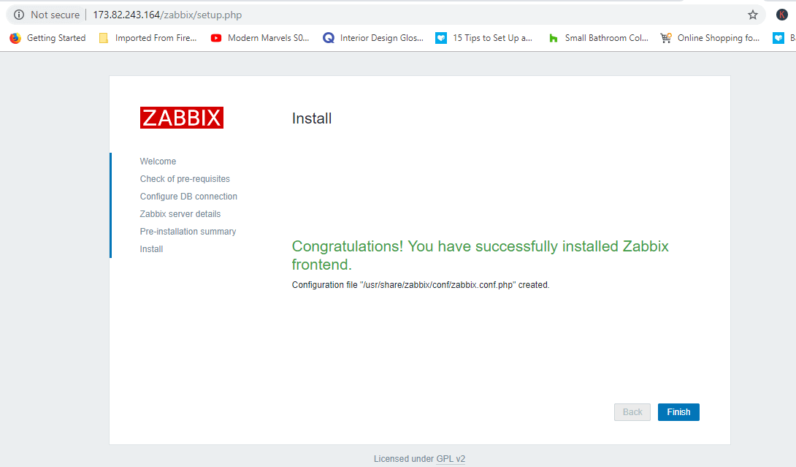The height and width of the screenshot is (467, 796).
Task: Click the green Houzz icon of Small Bathroom
Action: 554,38
